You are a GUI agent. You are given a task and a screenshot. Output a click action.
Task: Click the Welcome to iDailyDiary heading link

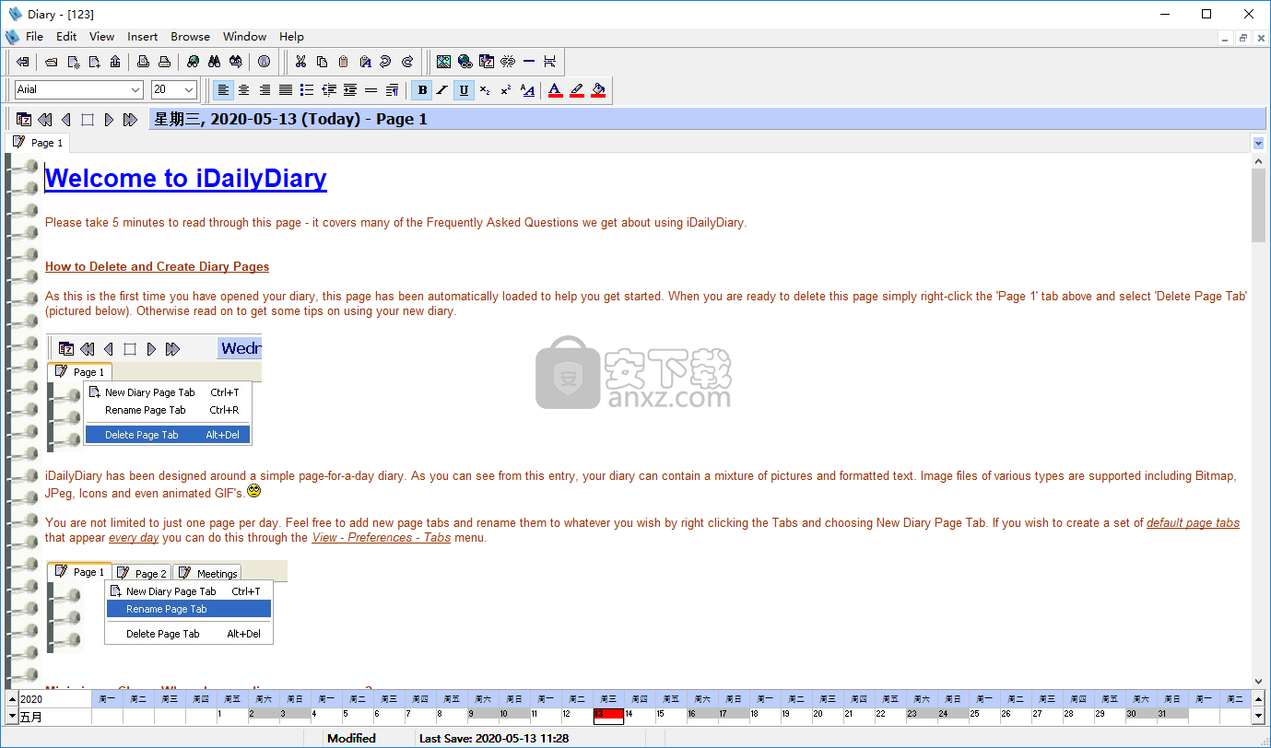(x=186, y=178)
